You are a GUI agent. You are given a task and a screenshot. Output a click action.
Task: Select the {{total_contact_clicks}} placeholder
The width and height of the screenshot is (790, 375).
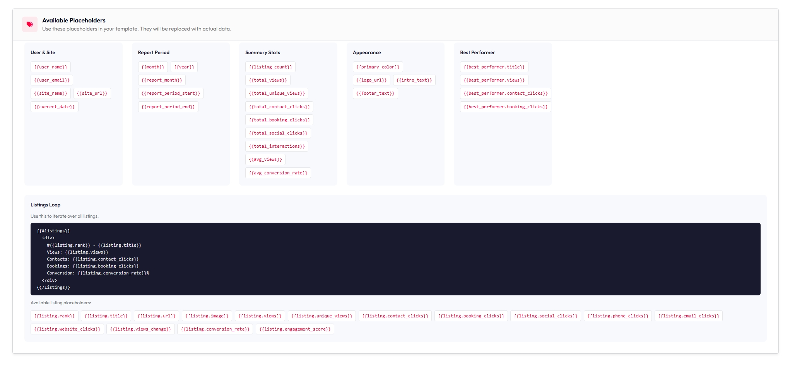point(279,107)
